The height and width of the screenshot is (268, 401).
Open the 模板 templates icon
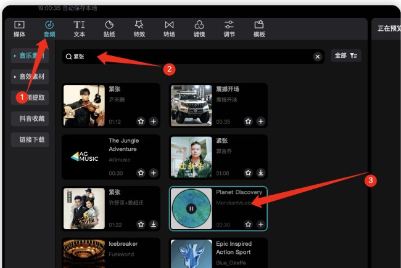tap(259, 28)
